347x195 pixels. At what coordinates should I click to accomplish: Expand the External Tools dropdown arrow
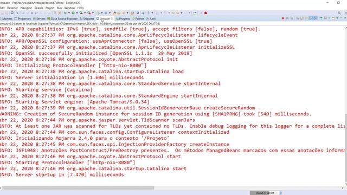tap(93, 13)
